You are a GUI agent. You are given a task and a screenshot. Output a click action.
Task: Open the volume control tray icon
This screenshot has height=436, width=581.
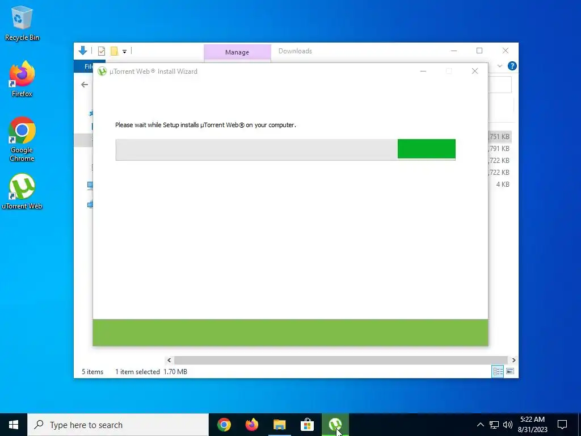click(508, 425)
